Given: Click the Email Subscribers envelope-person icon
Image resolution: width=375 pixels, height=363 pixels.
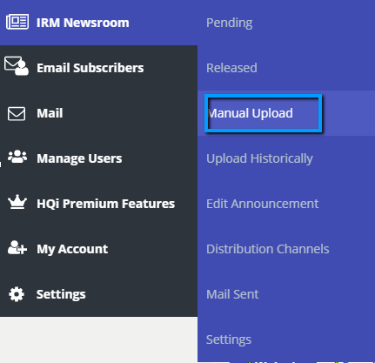Looking at the screenshot, I should 17,66.
